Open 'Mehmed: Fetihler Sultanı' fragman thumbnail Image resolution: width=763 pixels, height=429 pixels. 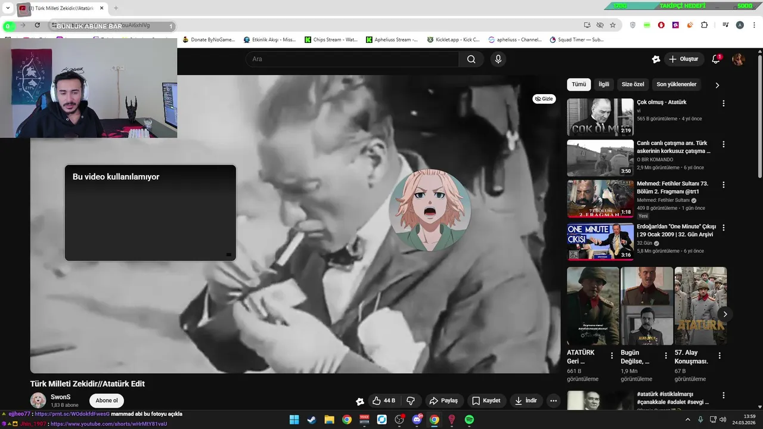(x=600, y=199)
